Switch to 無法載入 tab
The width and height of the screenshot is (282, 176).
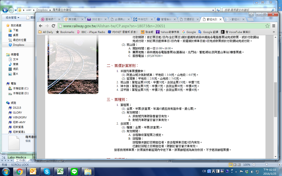tap(71, 19)
